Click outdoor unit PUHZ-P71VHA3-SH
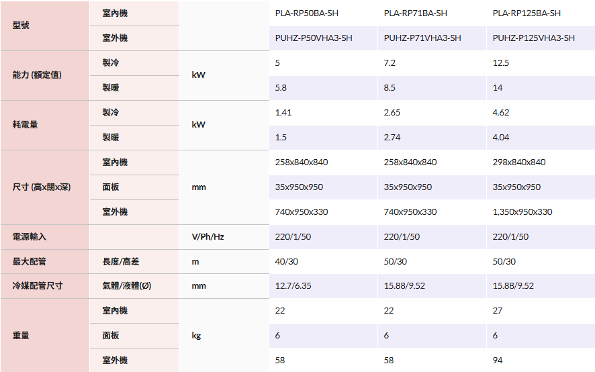The width and height of the screenshot is (595, 372). [422, 38]
